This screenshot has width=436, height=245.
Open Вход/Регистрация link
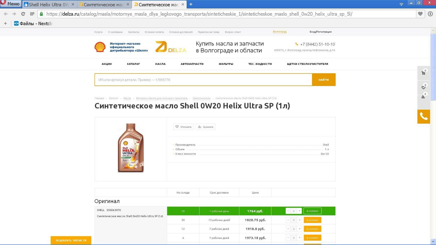(x=320, y=32)
